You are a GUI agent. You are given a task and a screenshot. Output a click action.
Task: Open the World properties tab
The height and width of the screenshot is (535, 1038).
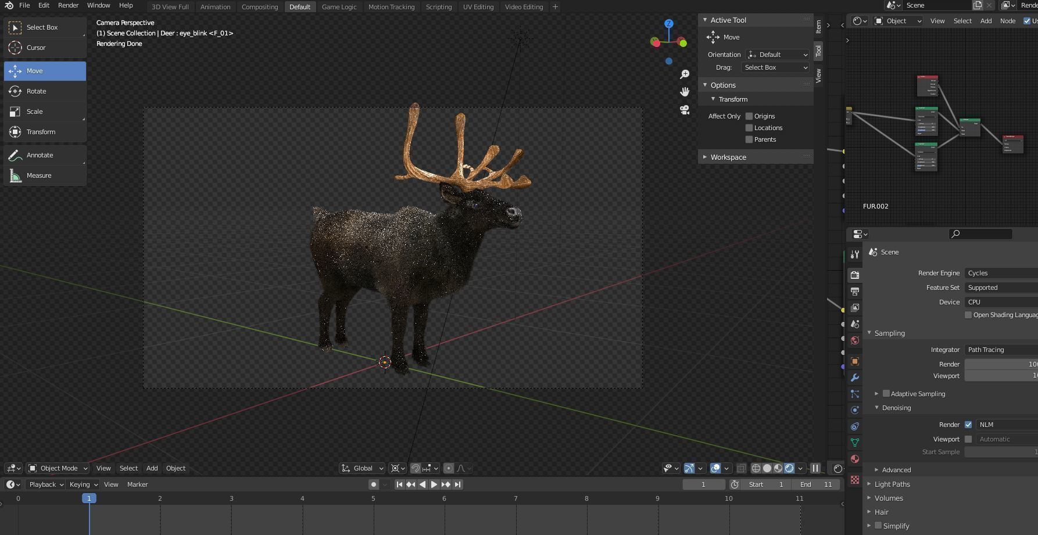(x=855, y=340)
